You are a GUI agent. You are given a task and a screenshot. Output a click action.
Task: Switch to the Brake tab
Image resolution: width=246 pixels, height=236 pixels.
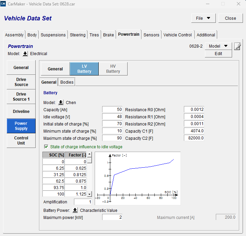coord(108,35)
